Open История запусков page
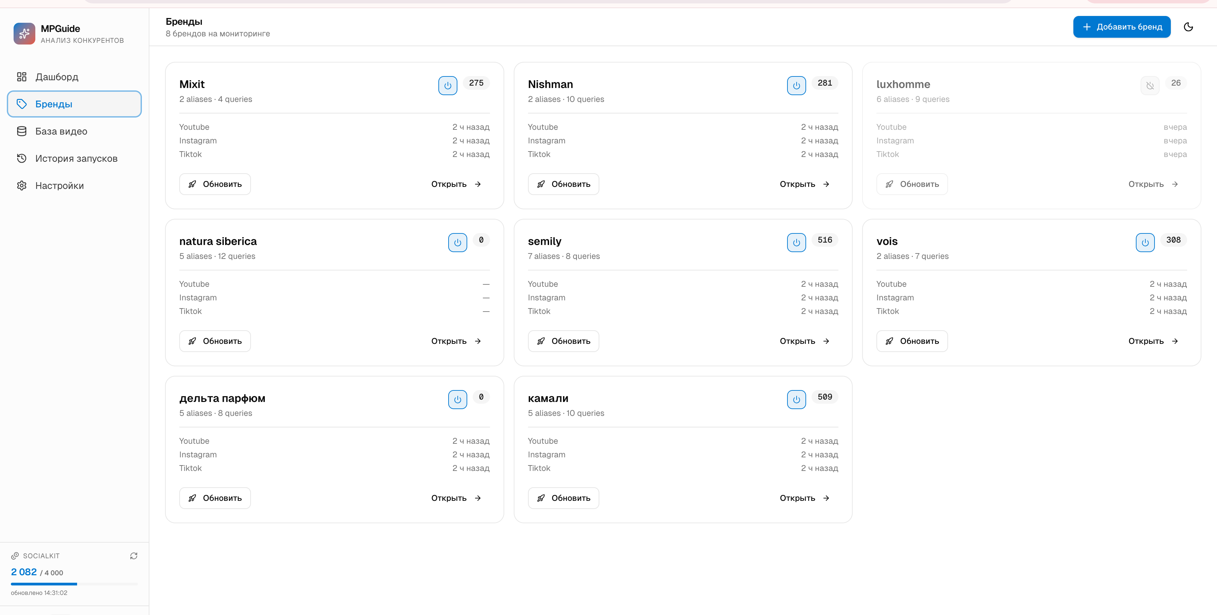Viewport: 1217px width, 615px height. [x=74, y=158]
